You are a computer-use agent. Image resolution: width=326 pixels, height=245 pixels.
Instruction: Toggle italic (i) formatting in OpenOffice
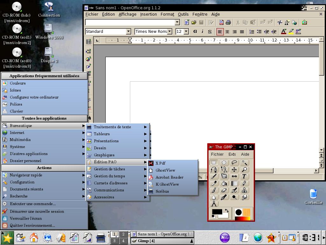pyautogui.click(x=202, y=32)
